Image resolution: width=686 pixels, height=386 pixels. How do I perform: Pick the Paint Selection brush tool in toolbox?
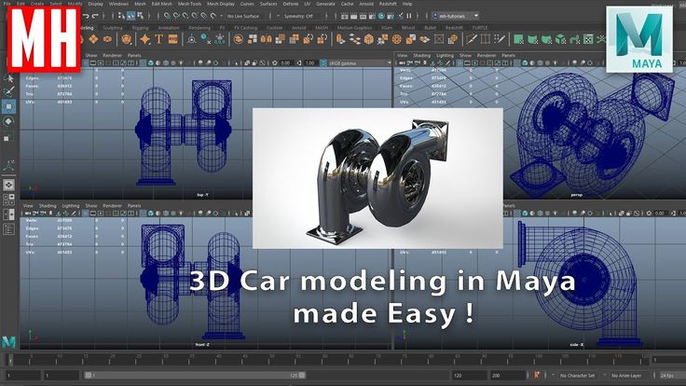point(8,91)
